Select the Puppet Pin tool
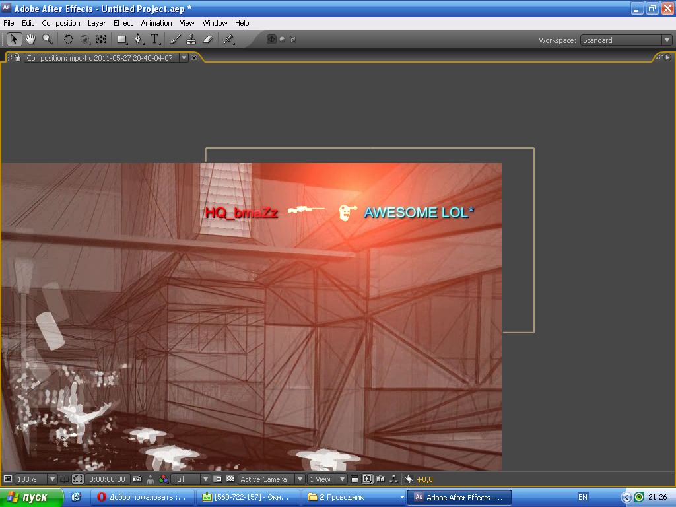The image size is (676, 507). point(228,39)
